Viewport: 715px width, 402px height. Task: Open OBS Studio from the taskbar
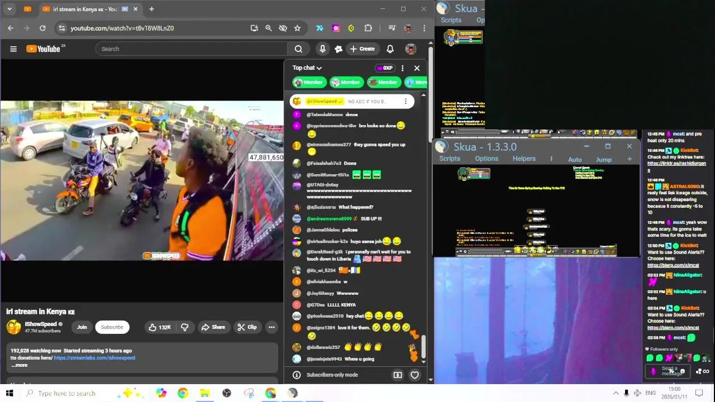pos(226,393)
